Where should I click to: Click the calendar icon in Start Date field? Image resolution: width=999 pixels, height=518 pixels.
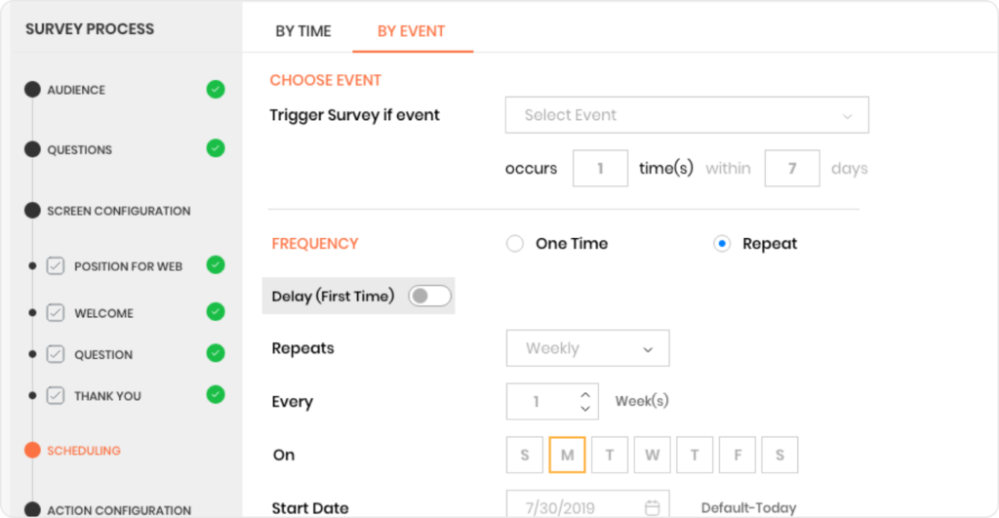pyautogui.click(x=652, y=508)
